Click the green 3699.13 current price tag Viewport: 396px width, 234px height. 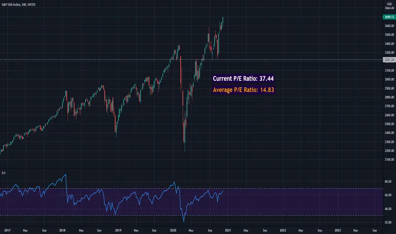(x=389, y=17)
